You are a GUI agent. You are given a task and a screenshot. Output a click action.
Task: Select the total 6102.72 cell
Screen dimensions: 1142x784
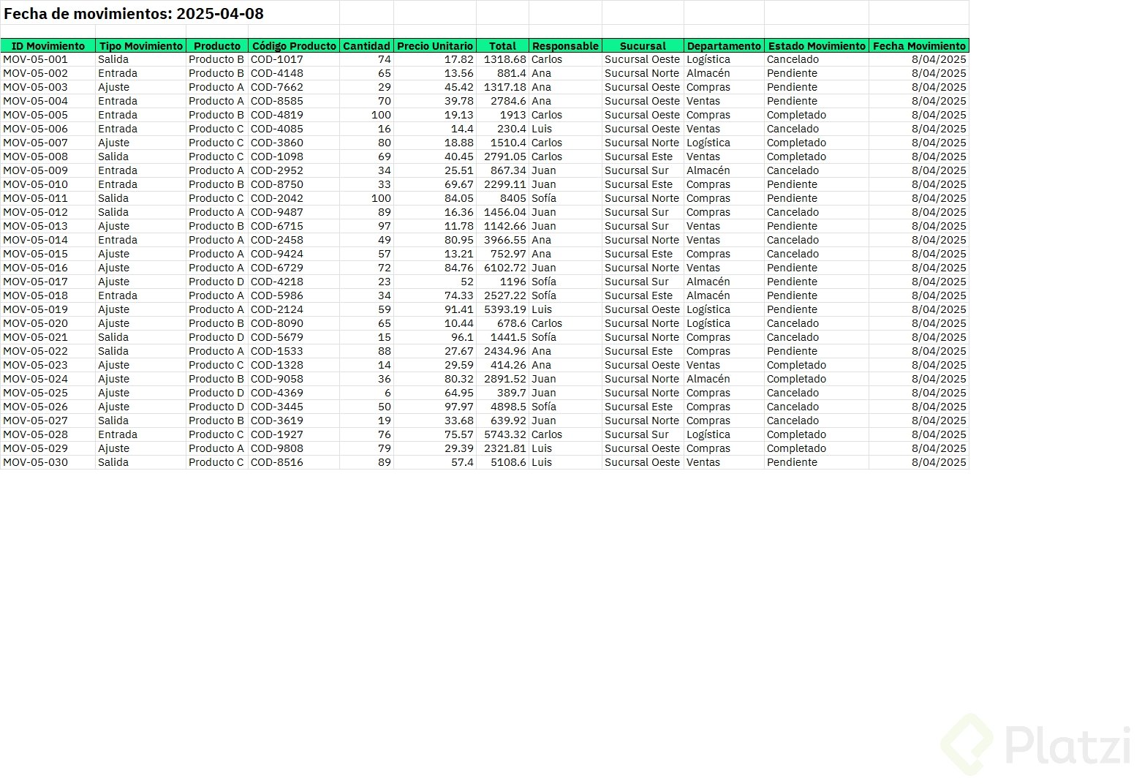click(x=502, y=268)
